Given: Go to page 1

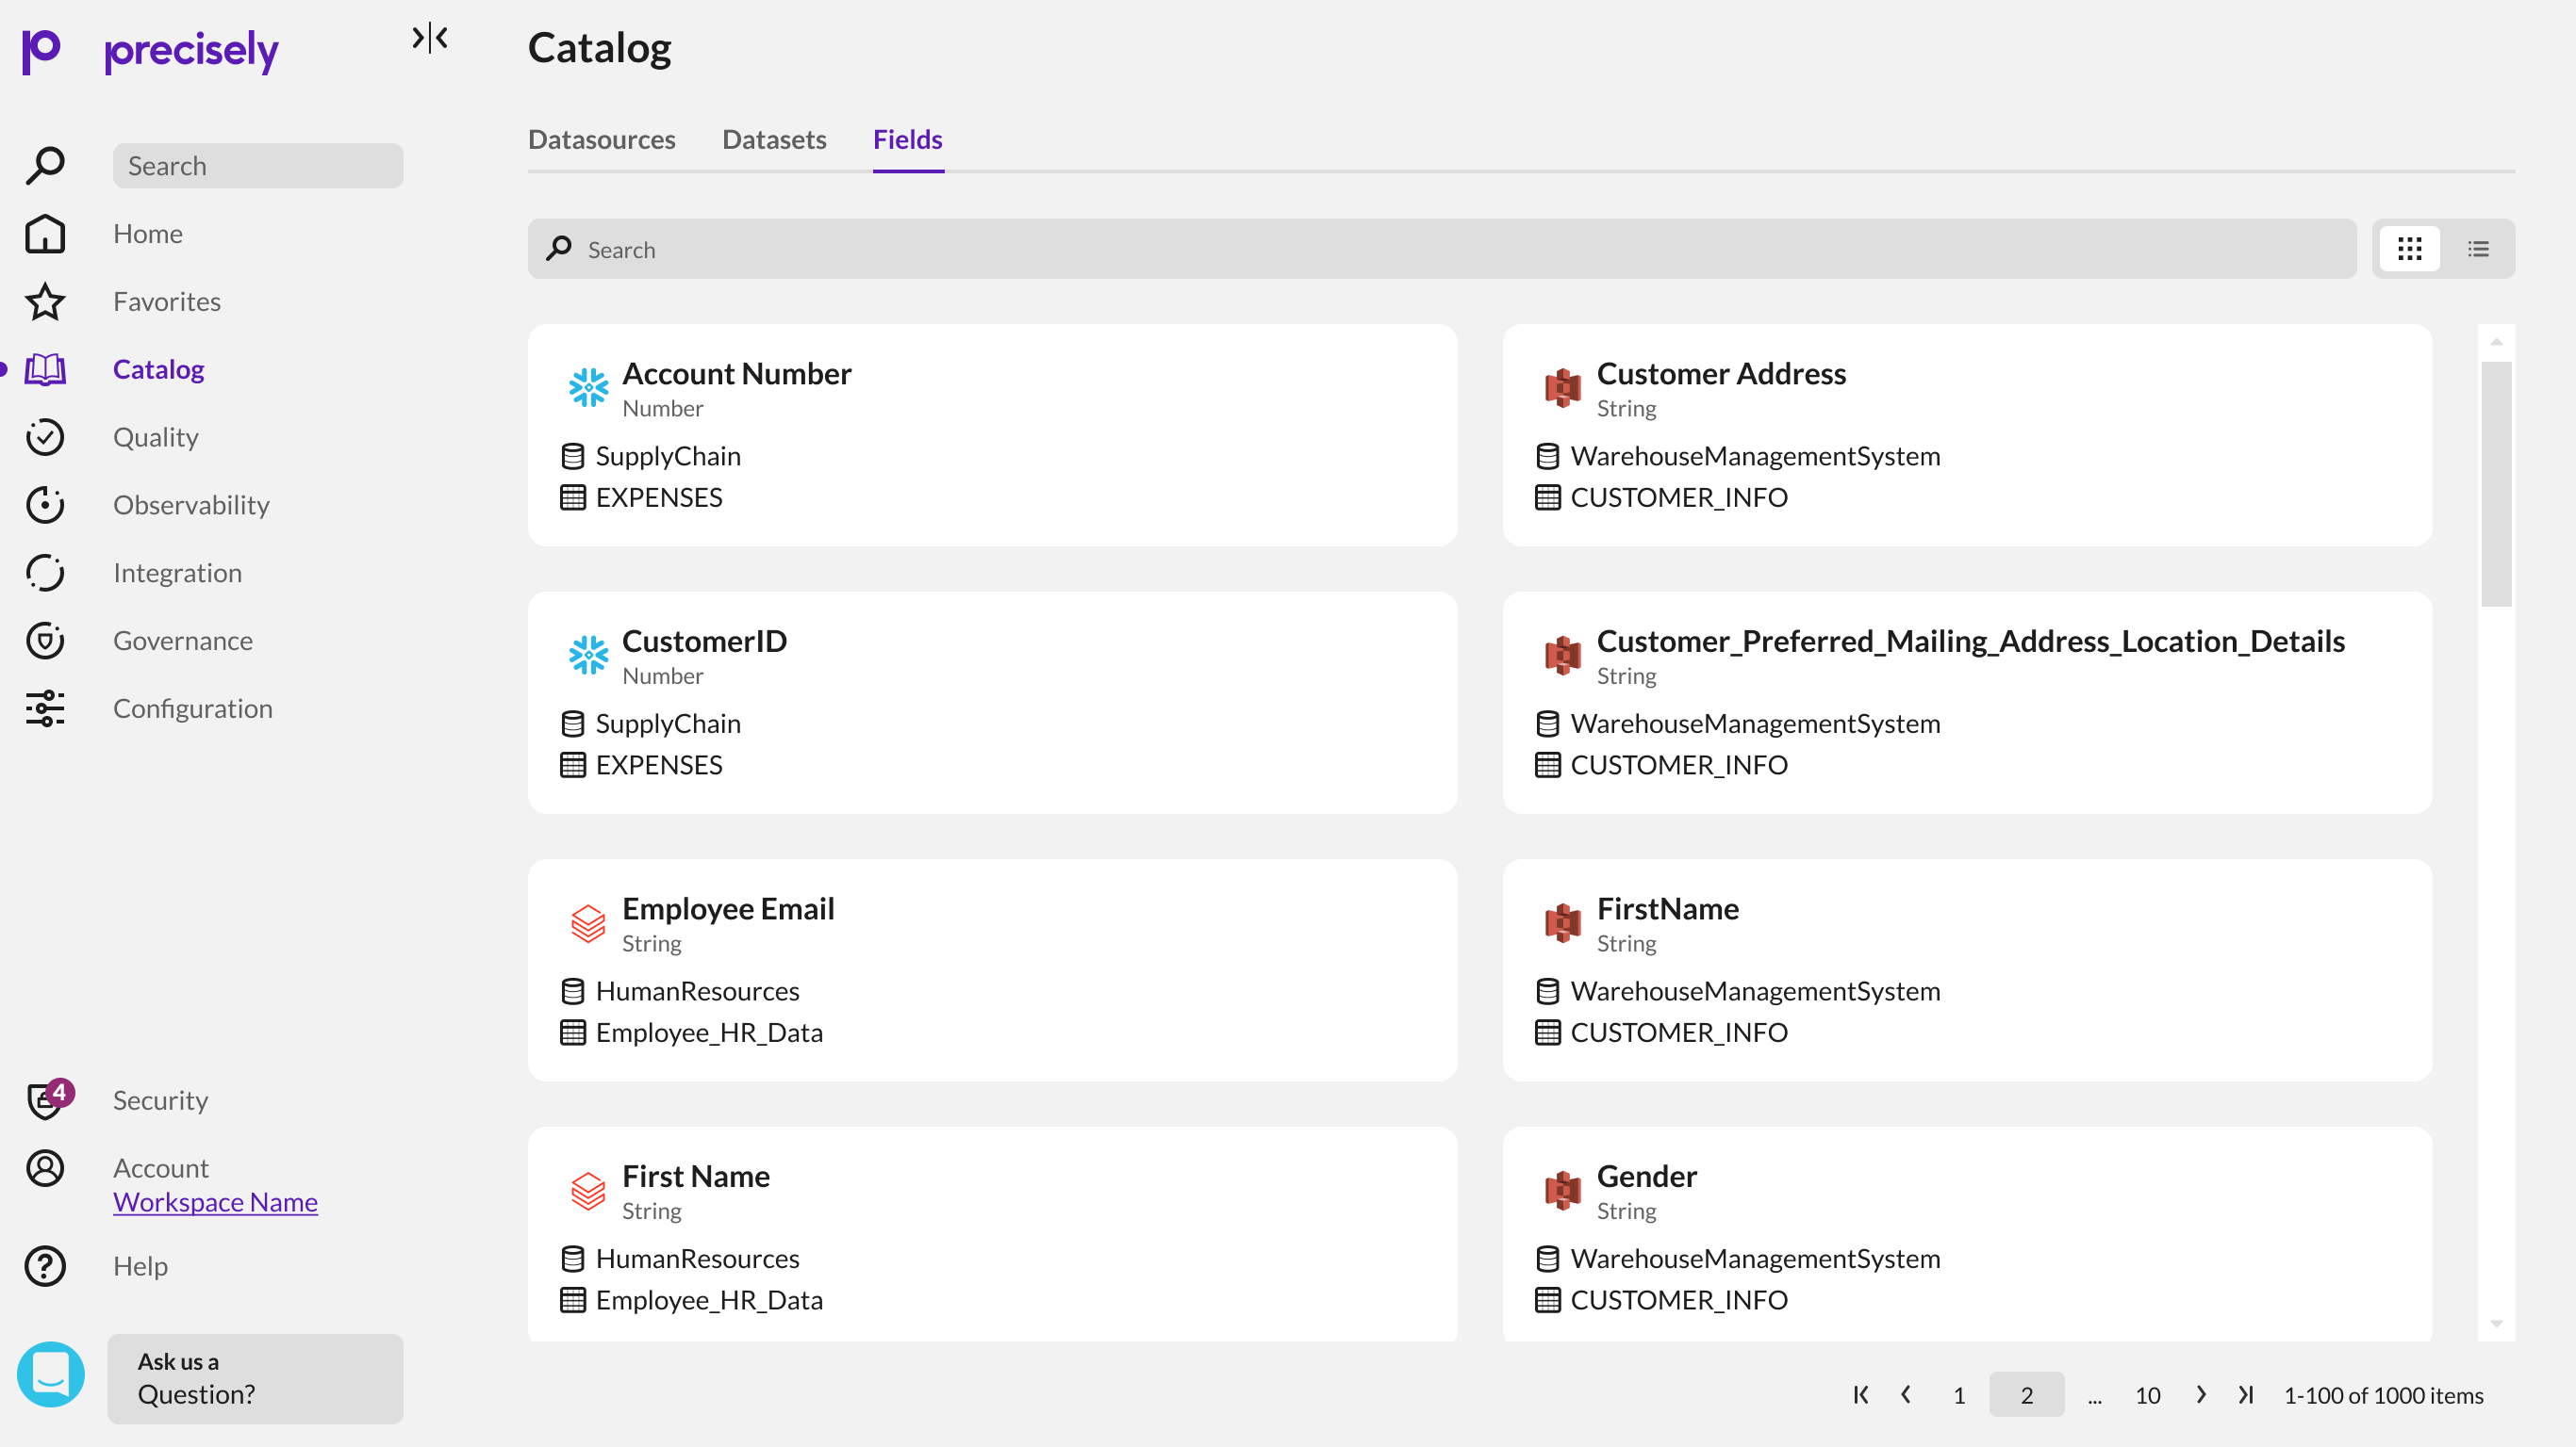Looking at the screenshot, I should tap(1959, 1395).
